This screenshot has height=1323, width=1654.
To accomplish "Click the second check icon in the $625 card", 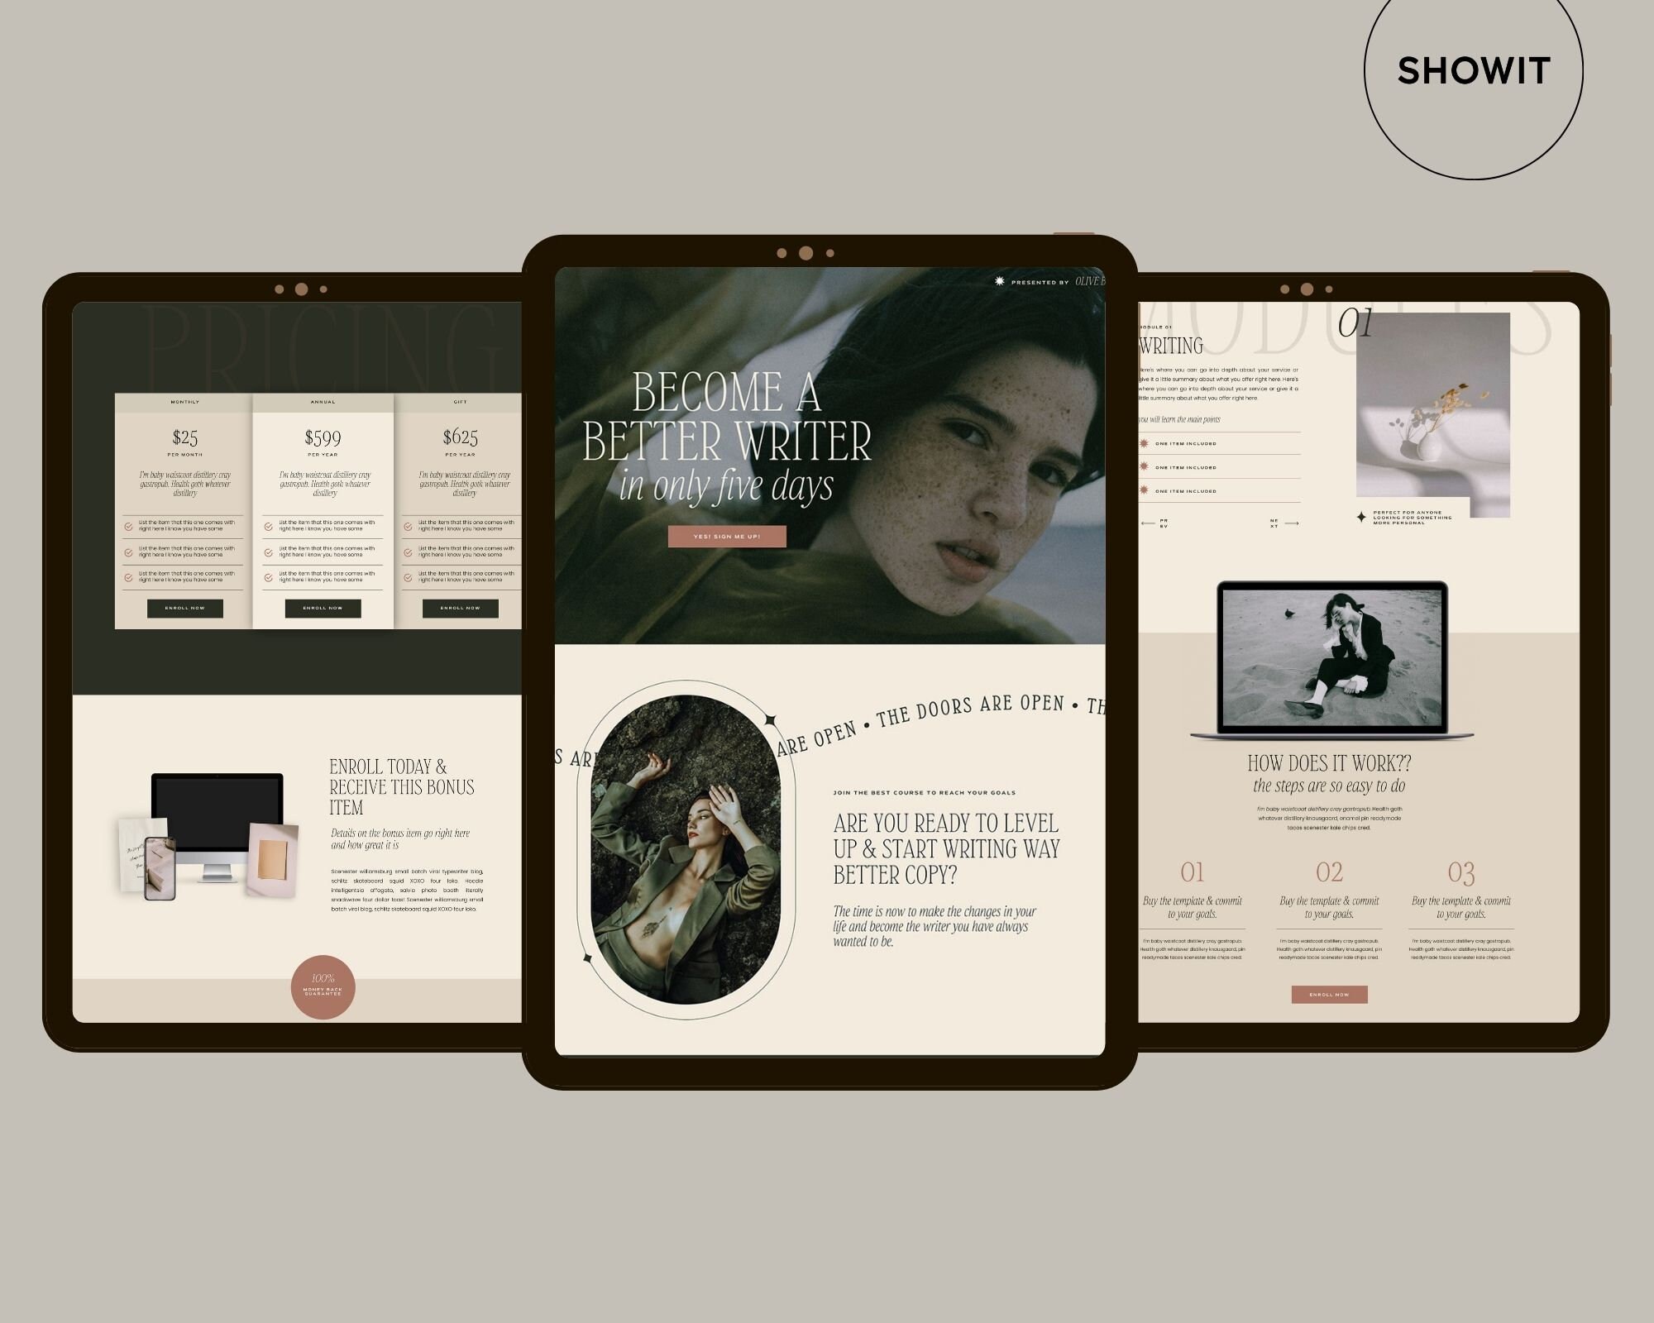I will click(x=408, y=552).
